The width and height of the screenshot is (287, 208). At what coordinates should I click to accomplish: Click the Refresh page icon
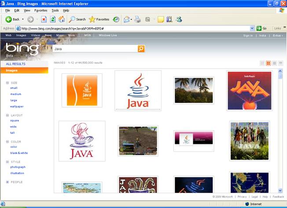(x=53, y=19)
